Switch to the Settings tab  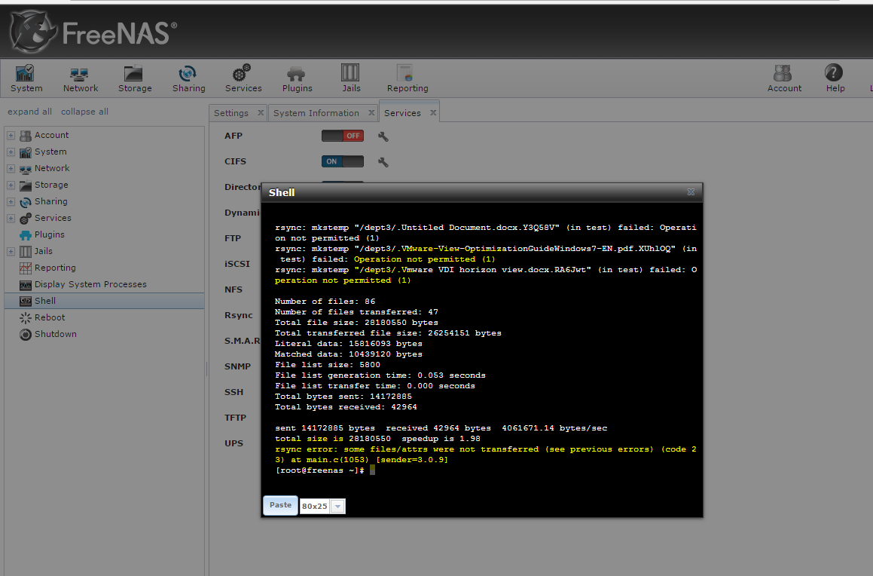pyautogui.click(x=231, y=113)
